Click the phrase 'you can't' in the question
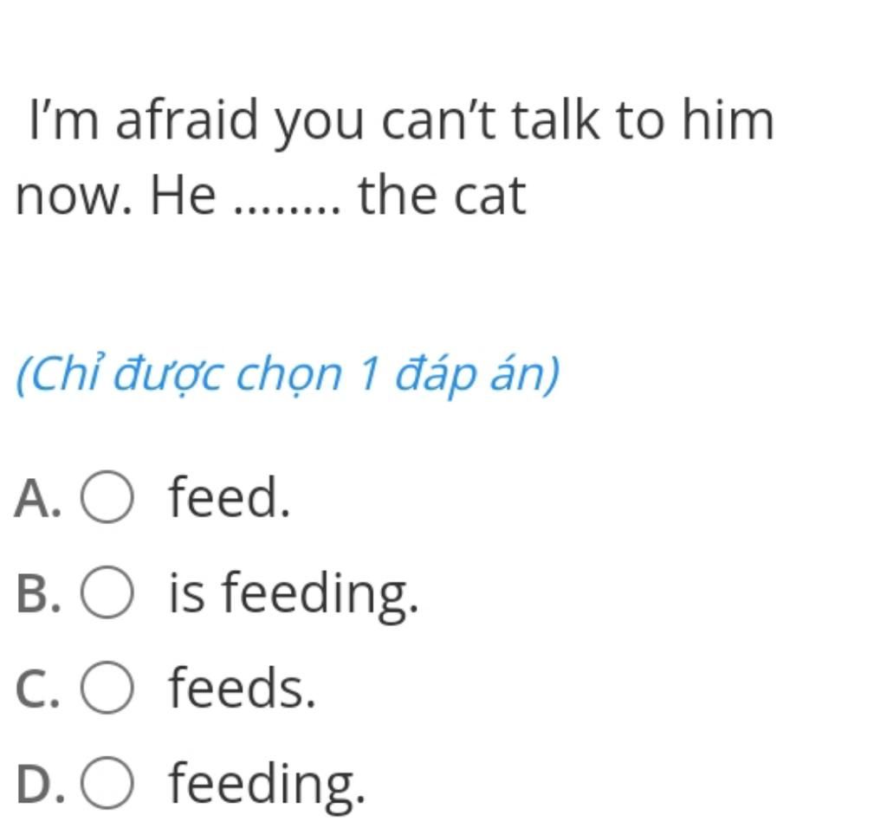Image resolution: width=887 pixels, height=828 pixels. click(x=385, y=121)
